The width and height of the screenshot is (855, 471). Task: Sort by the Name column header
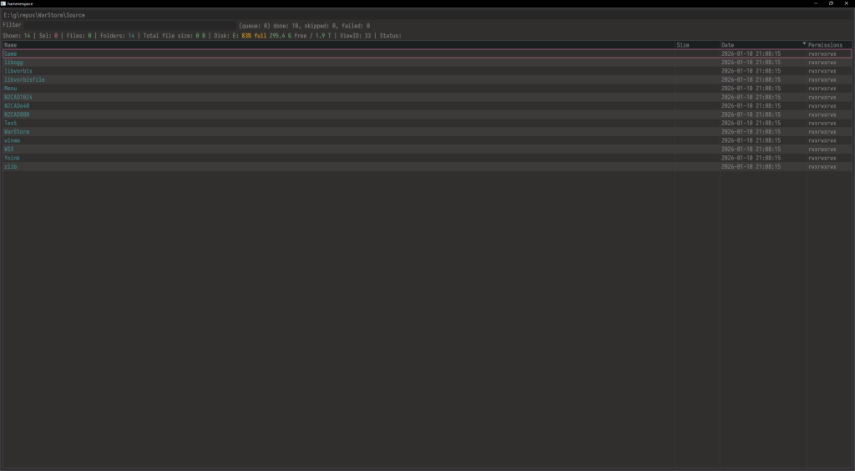(338, 45)
